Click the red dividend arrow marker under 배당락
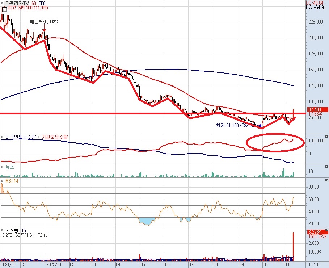This screenshot has height=268, width=329. pyautogui.click(x=44, y=28)
